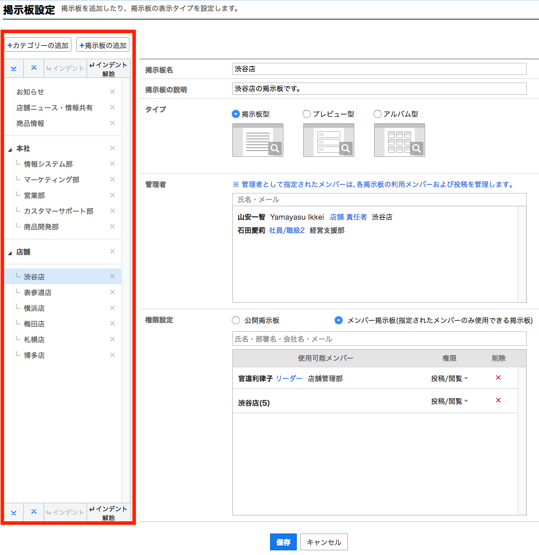Click X icon beside マーケティング部
The width and height of the screenshot is (539, 555).
click(x=112, y=180)
